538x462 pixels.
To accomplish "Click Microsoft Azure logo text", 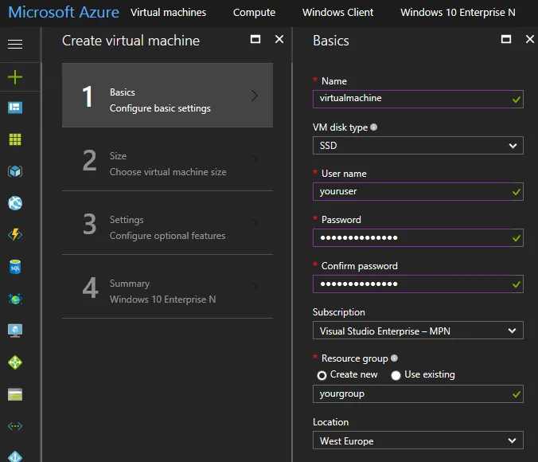I will (64, 13).
